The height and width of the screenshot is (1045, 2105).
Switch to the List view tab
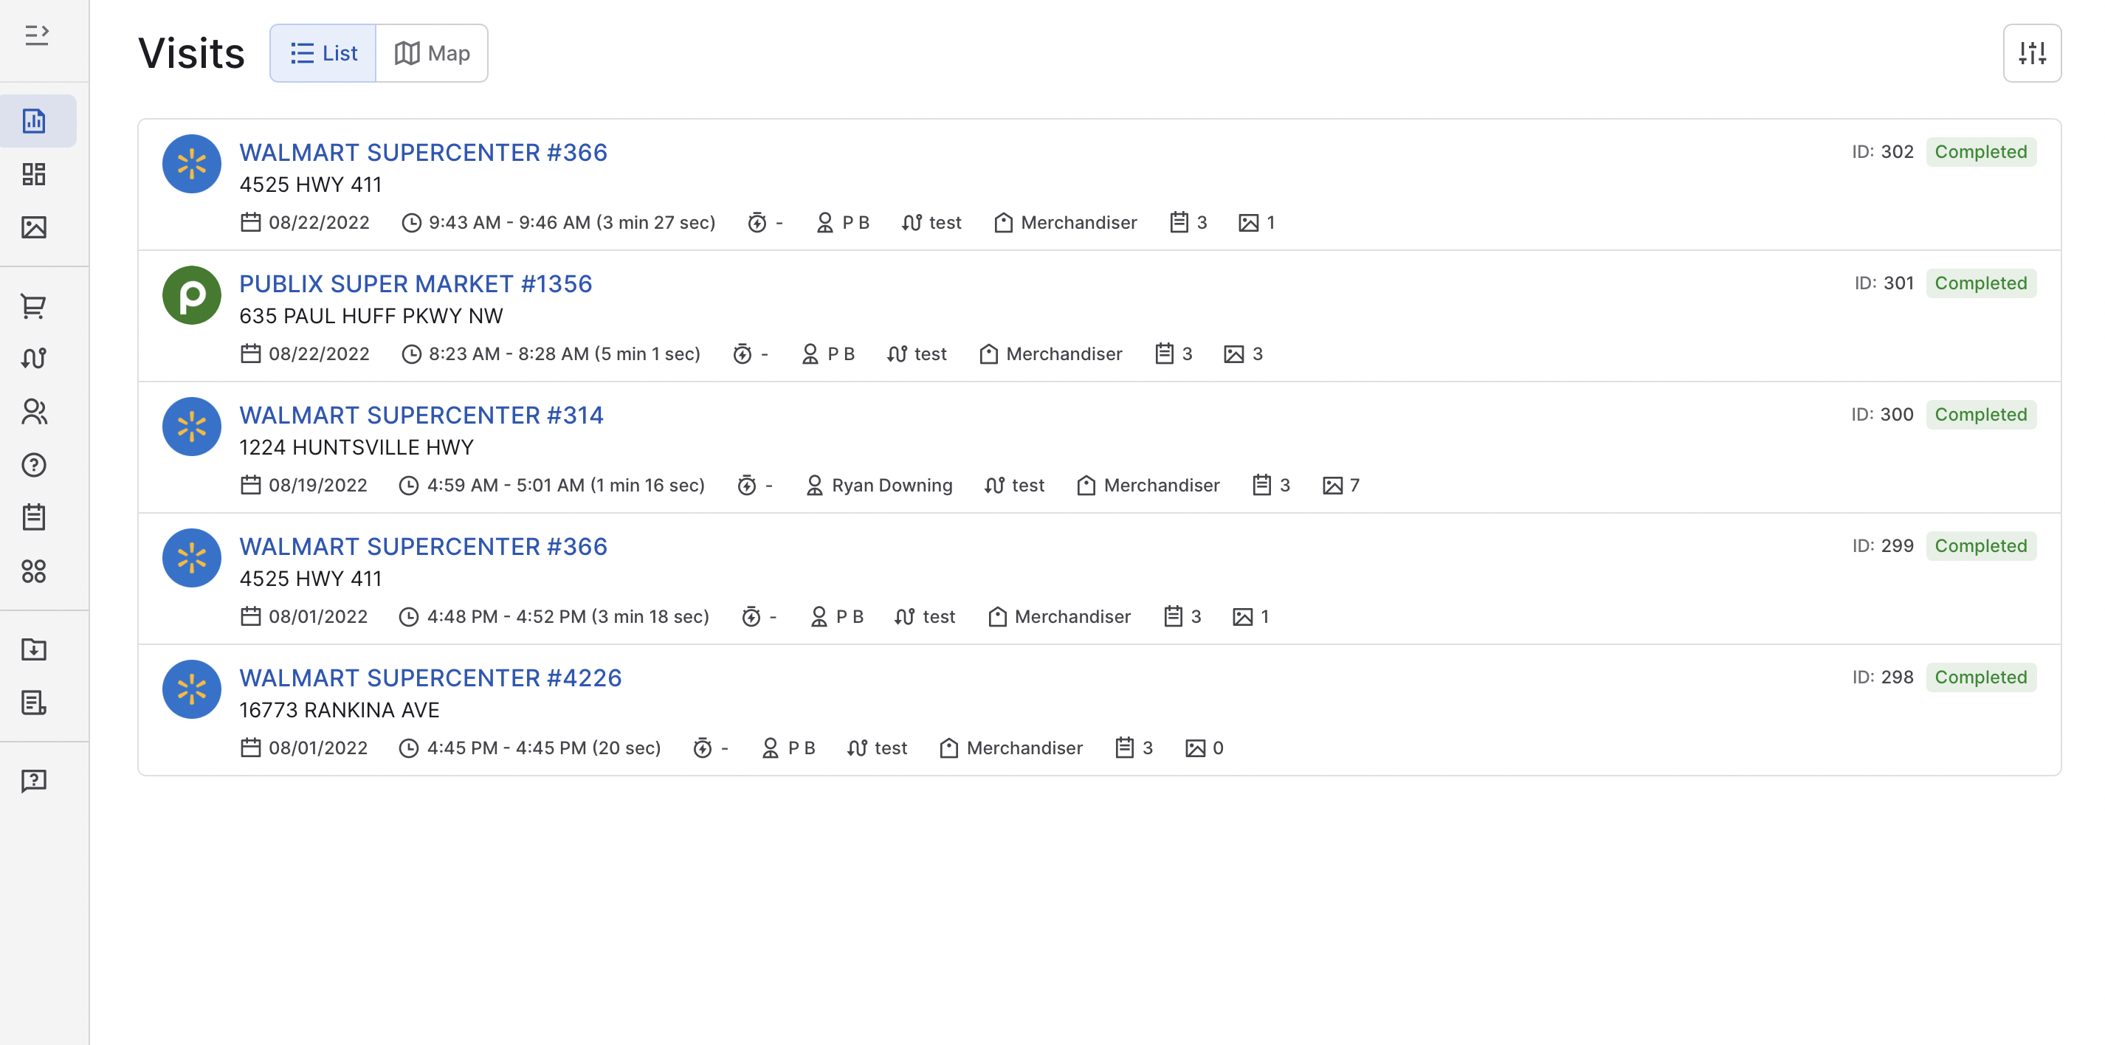click(x=323, y=53)
